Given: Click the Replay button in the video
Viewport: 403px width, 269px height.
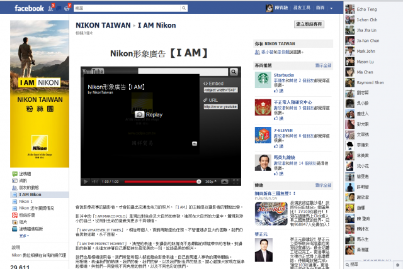Looking at the screenshot, I should pos(149,114).
